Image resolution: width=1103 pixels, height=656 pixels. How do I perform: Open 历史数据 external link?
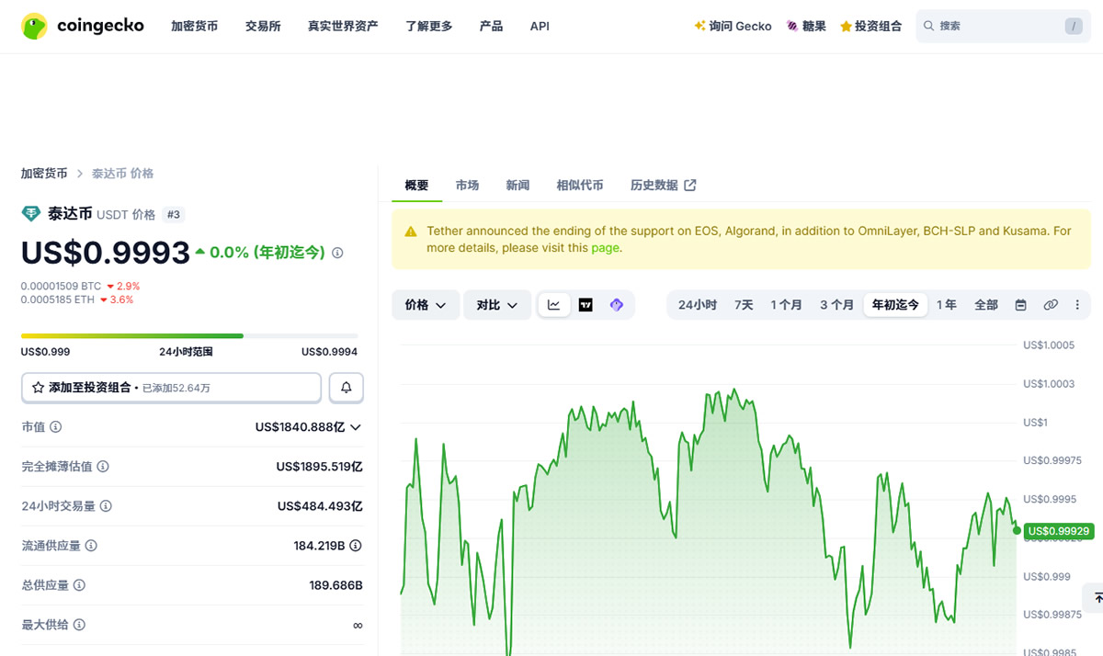click(x=663, y=185)
